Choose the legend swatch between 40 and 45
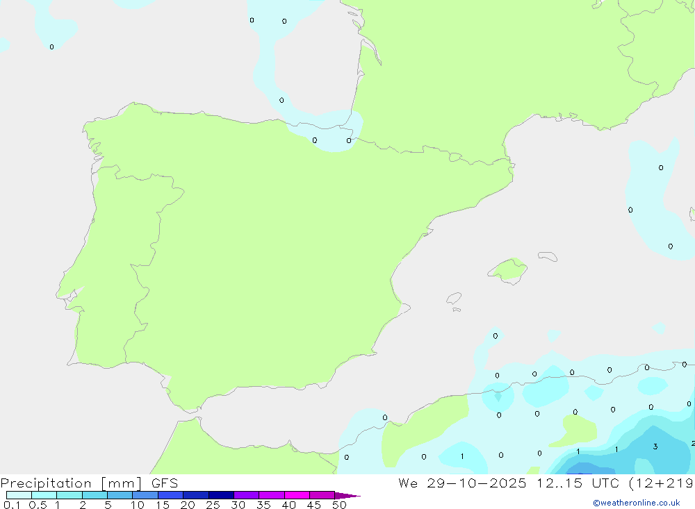 tap(297, 495)
